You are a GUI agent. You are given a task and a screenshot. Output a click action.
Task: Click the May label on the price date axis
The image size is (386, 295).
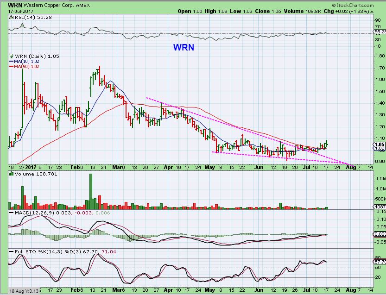click(209, 167)
